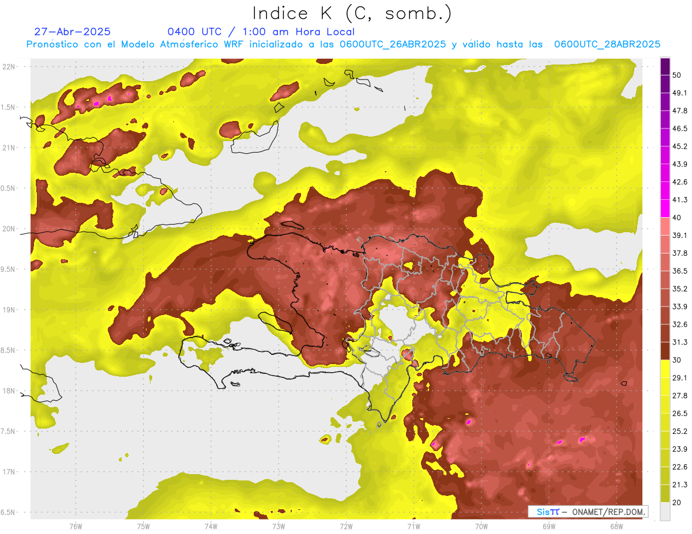
Task: Click the 'Indice K (C, somb.)' title
Action: [x=352, y=13]
